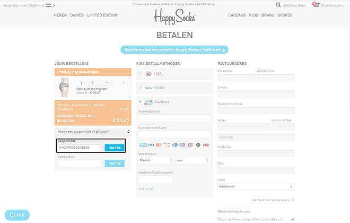Toggle 'Verzend naar ander adres' checkbox

coord(293,200)
